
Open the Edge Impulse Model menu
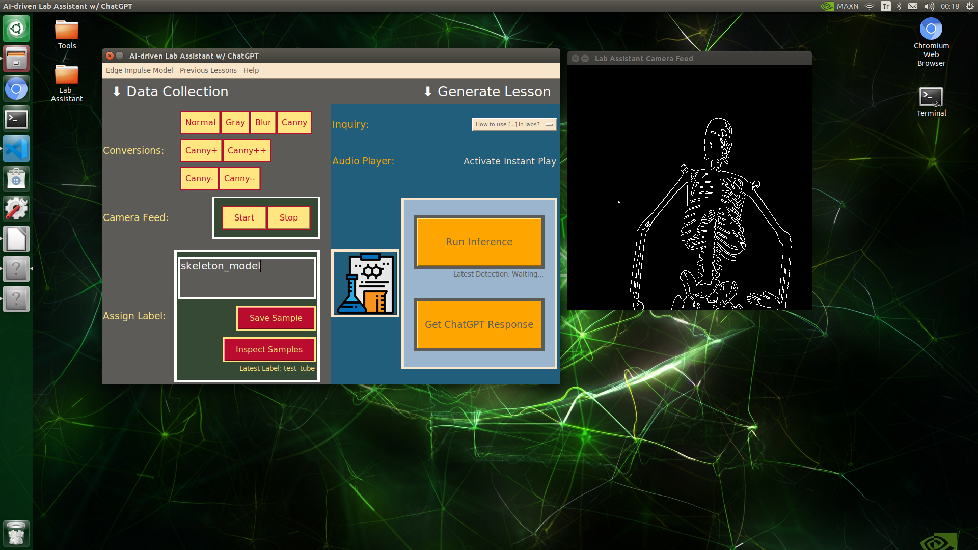pos(139,70)
